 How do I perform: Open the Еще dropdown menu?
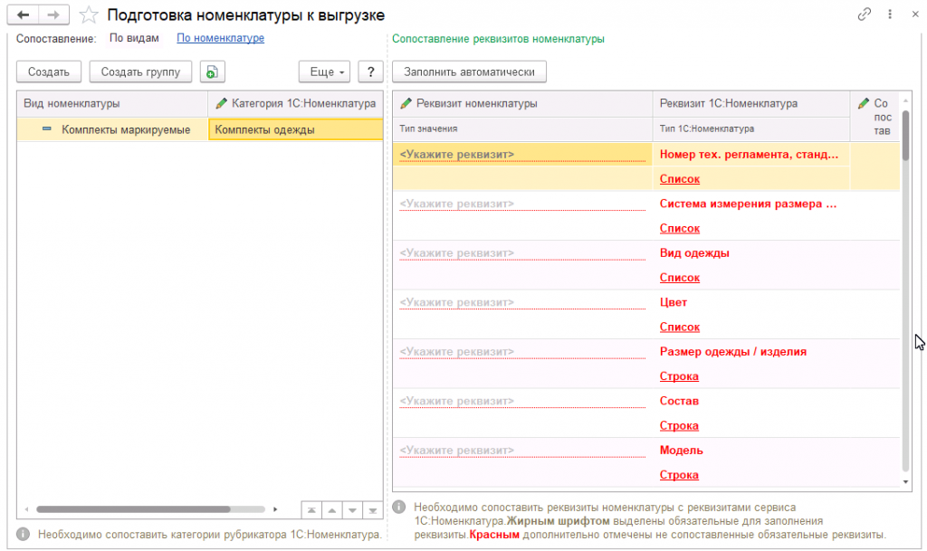(324, 72)
